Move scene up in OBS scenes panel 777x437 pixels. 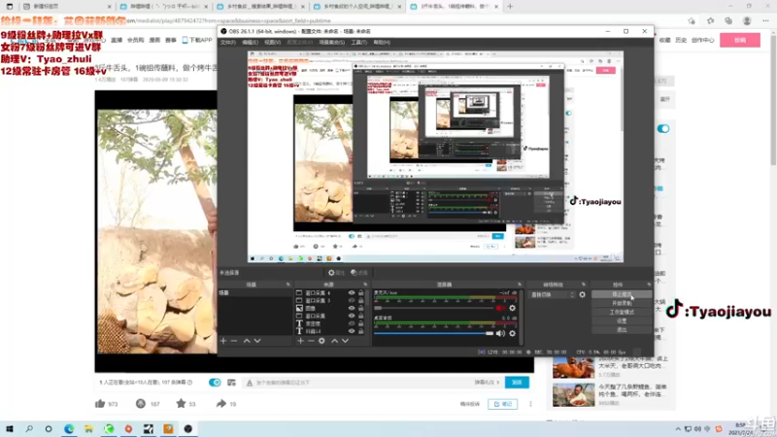tap(247, 341)
